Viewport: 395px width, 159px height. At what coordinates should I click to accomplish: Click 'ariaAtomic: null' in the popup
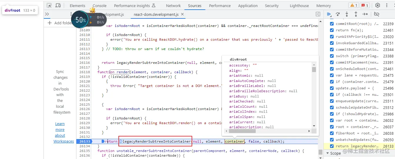tap(246, 76)
